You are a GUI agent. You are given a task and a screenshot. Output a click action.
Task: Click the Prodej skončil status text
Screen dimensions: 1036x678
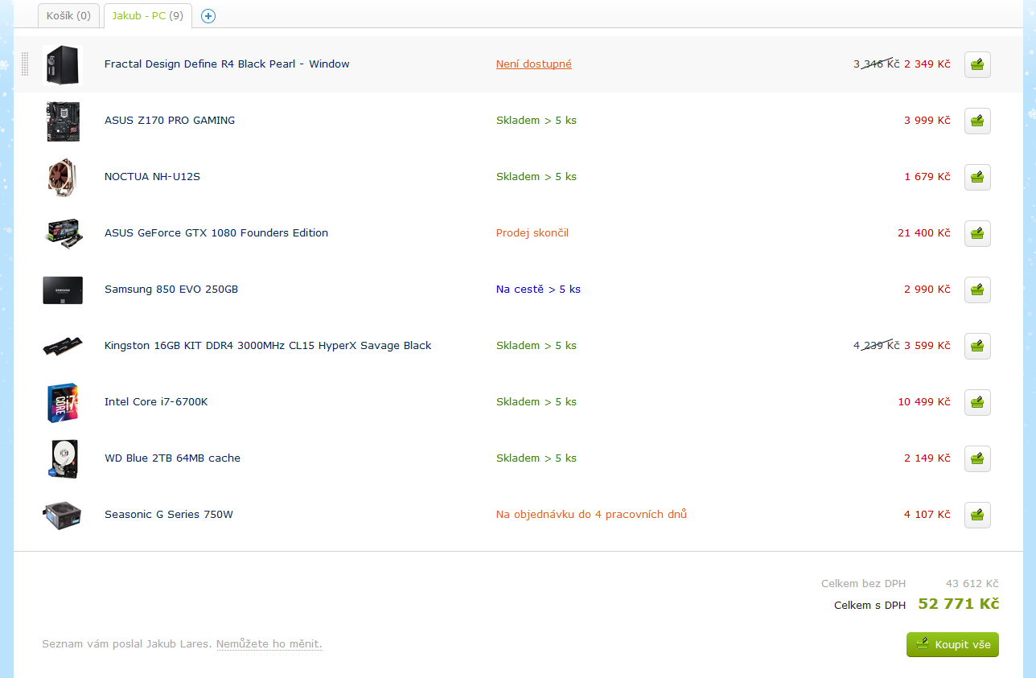532,233
